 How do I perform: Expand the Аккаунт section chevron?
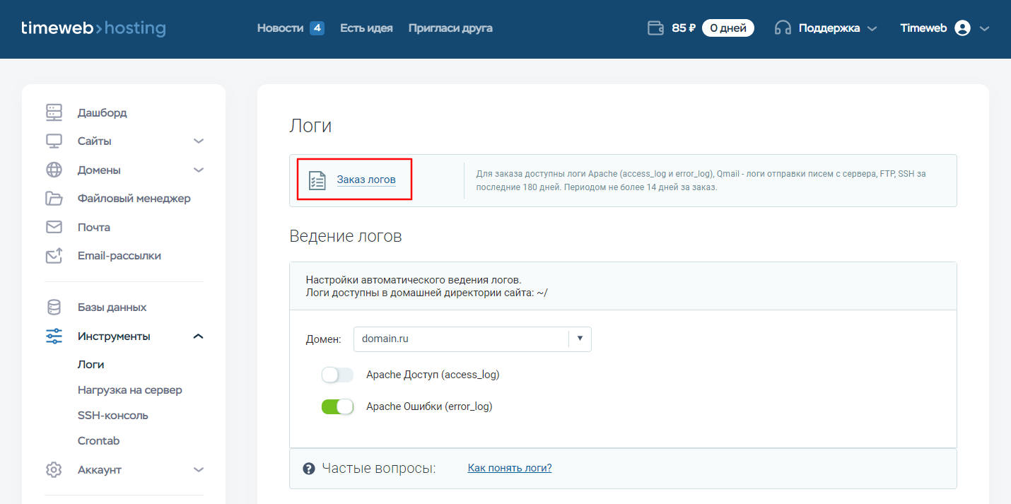coord(199,470)
